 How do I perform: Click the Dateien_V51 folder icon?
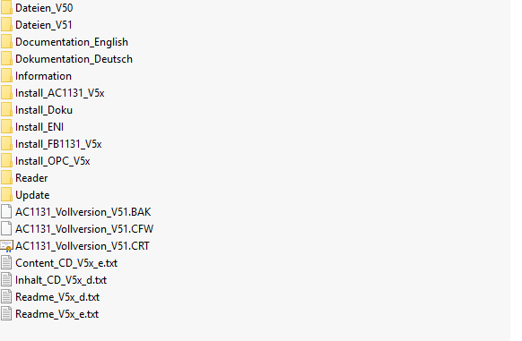[x=6, y=24]
